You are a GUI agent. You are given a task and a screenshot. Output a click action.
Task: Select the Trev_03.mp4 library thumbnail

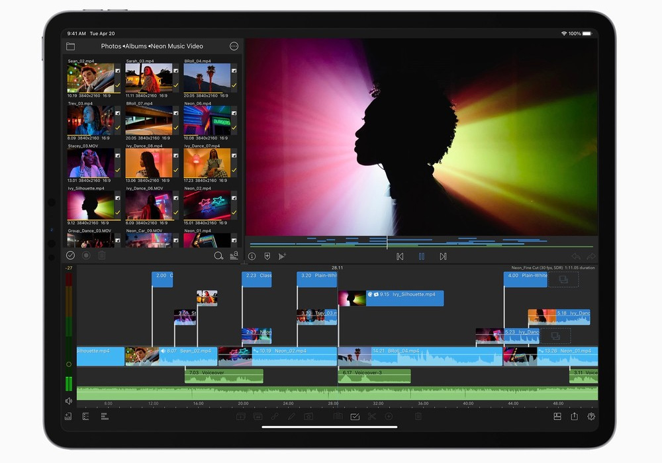click(x=90, y=120)
